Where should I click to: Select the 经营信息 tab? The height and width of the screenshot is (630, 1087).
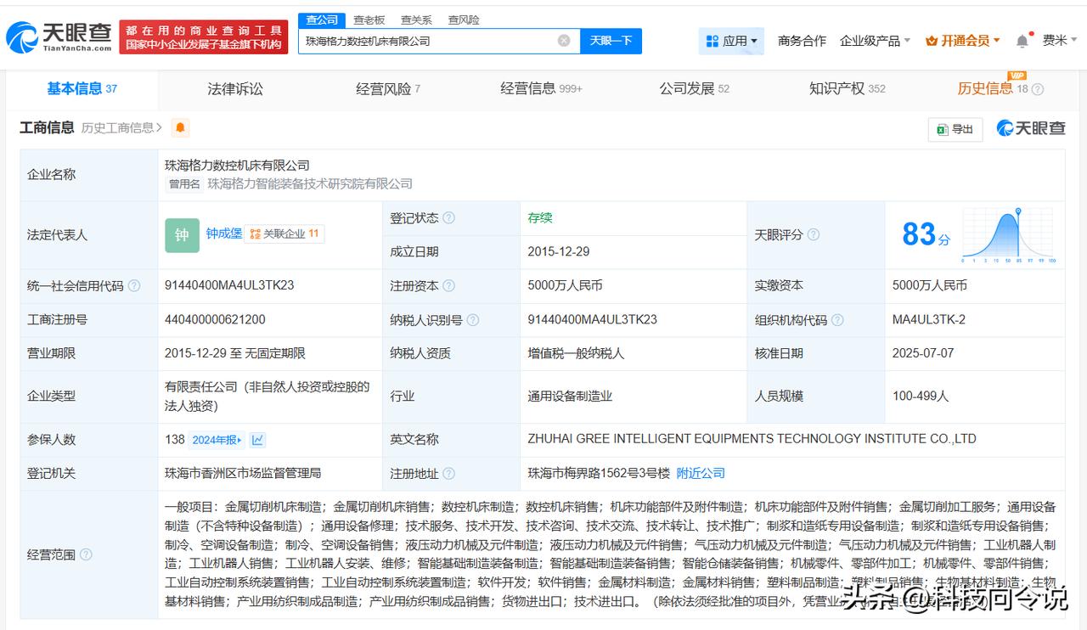click(x=541, y=89)
